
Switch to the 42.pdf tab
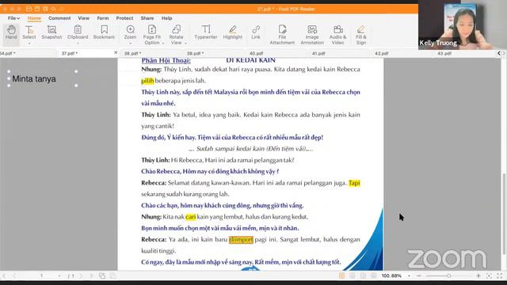pos(402,53)
